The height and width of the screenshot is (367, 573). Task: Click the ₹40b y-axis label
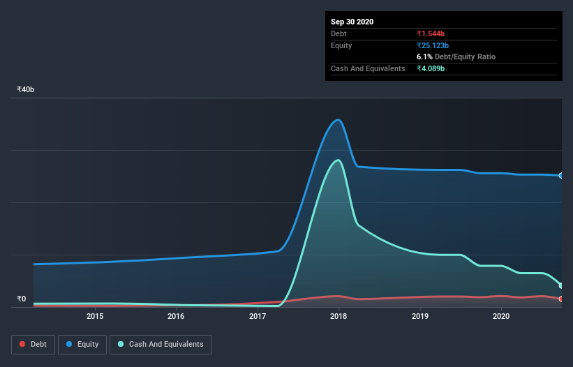(26, 89)
